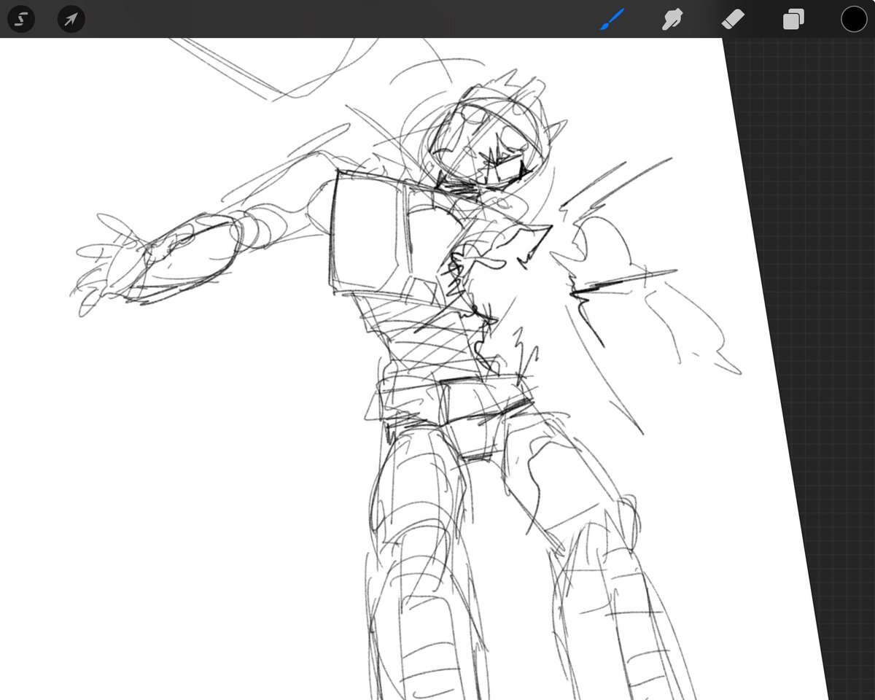Screen dimensions: 875x700
Task: Click the empty white canvas lower-left area
Action: 146,547
